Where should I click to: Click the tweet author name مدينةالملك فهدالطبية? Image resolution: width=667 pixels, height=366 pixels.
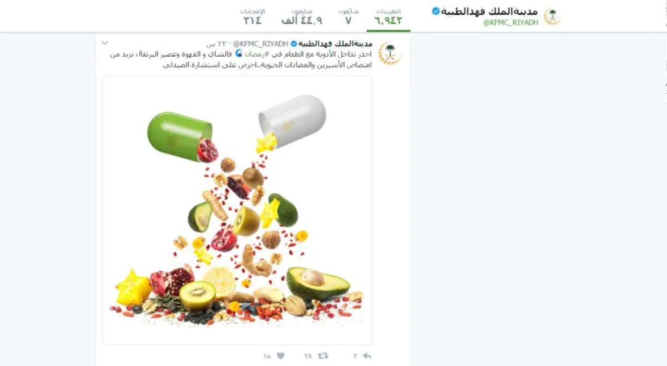click(336, 43)
